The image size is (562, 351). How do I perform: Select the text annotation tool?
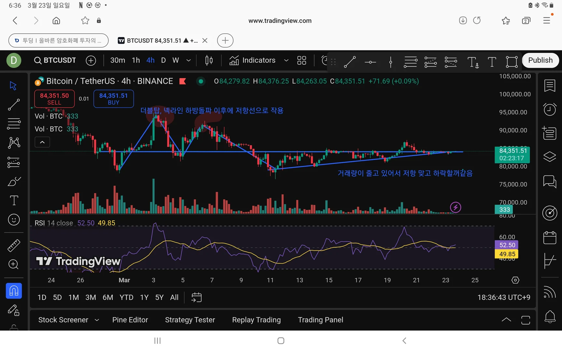coord(14,201)
